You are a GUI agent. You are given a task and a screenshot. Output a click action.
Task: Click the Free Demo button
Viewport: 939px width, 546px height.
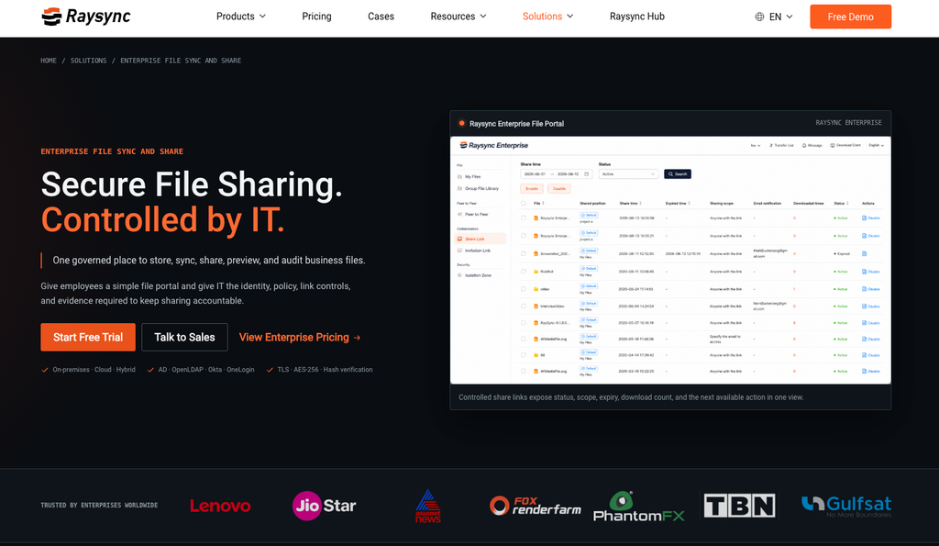(x=850, y=17)
